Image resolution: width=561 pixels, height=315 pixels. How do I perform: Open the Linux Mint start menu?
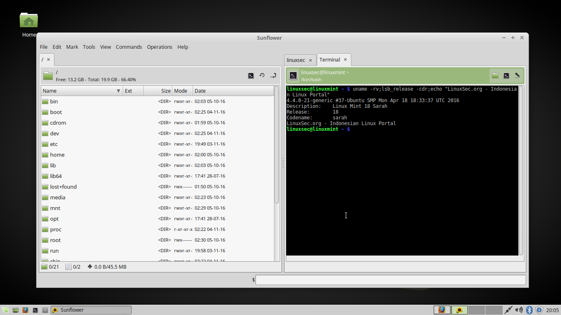tap(5, 310)
